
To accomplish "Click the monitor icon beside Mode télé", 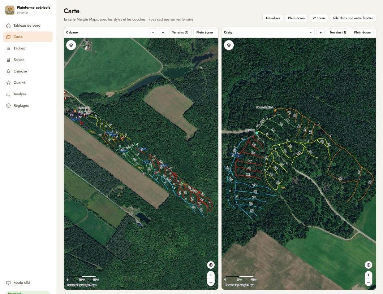I will coord(9,283).
